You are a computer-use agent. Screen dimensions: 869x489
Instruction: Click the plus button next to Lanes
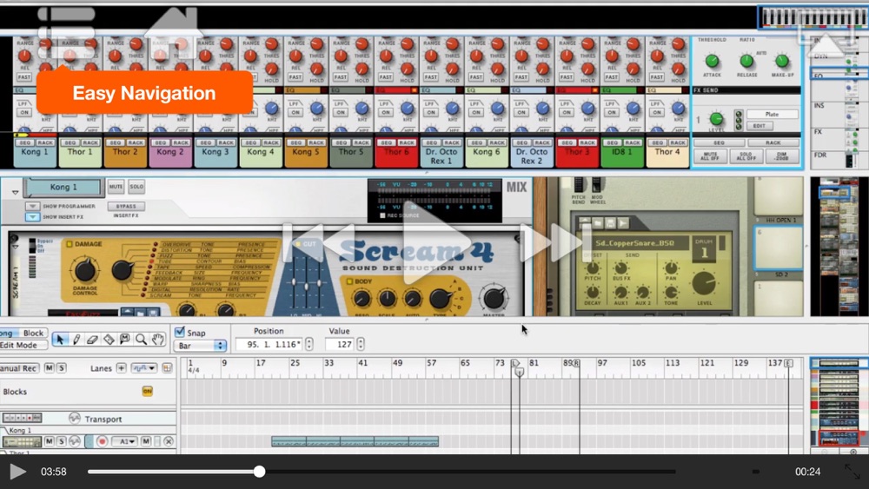121,367
